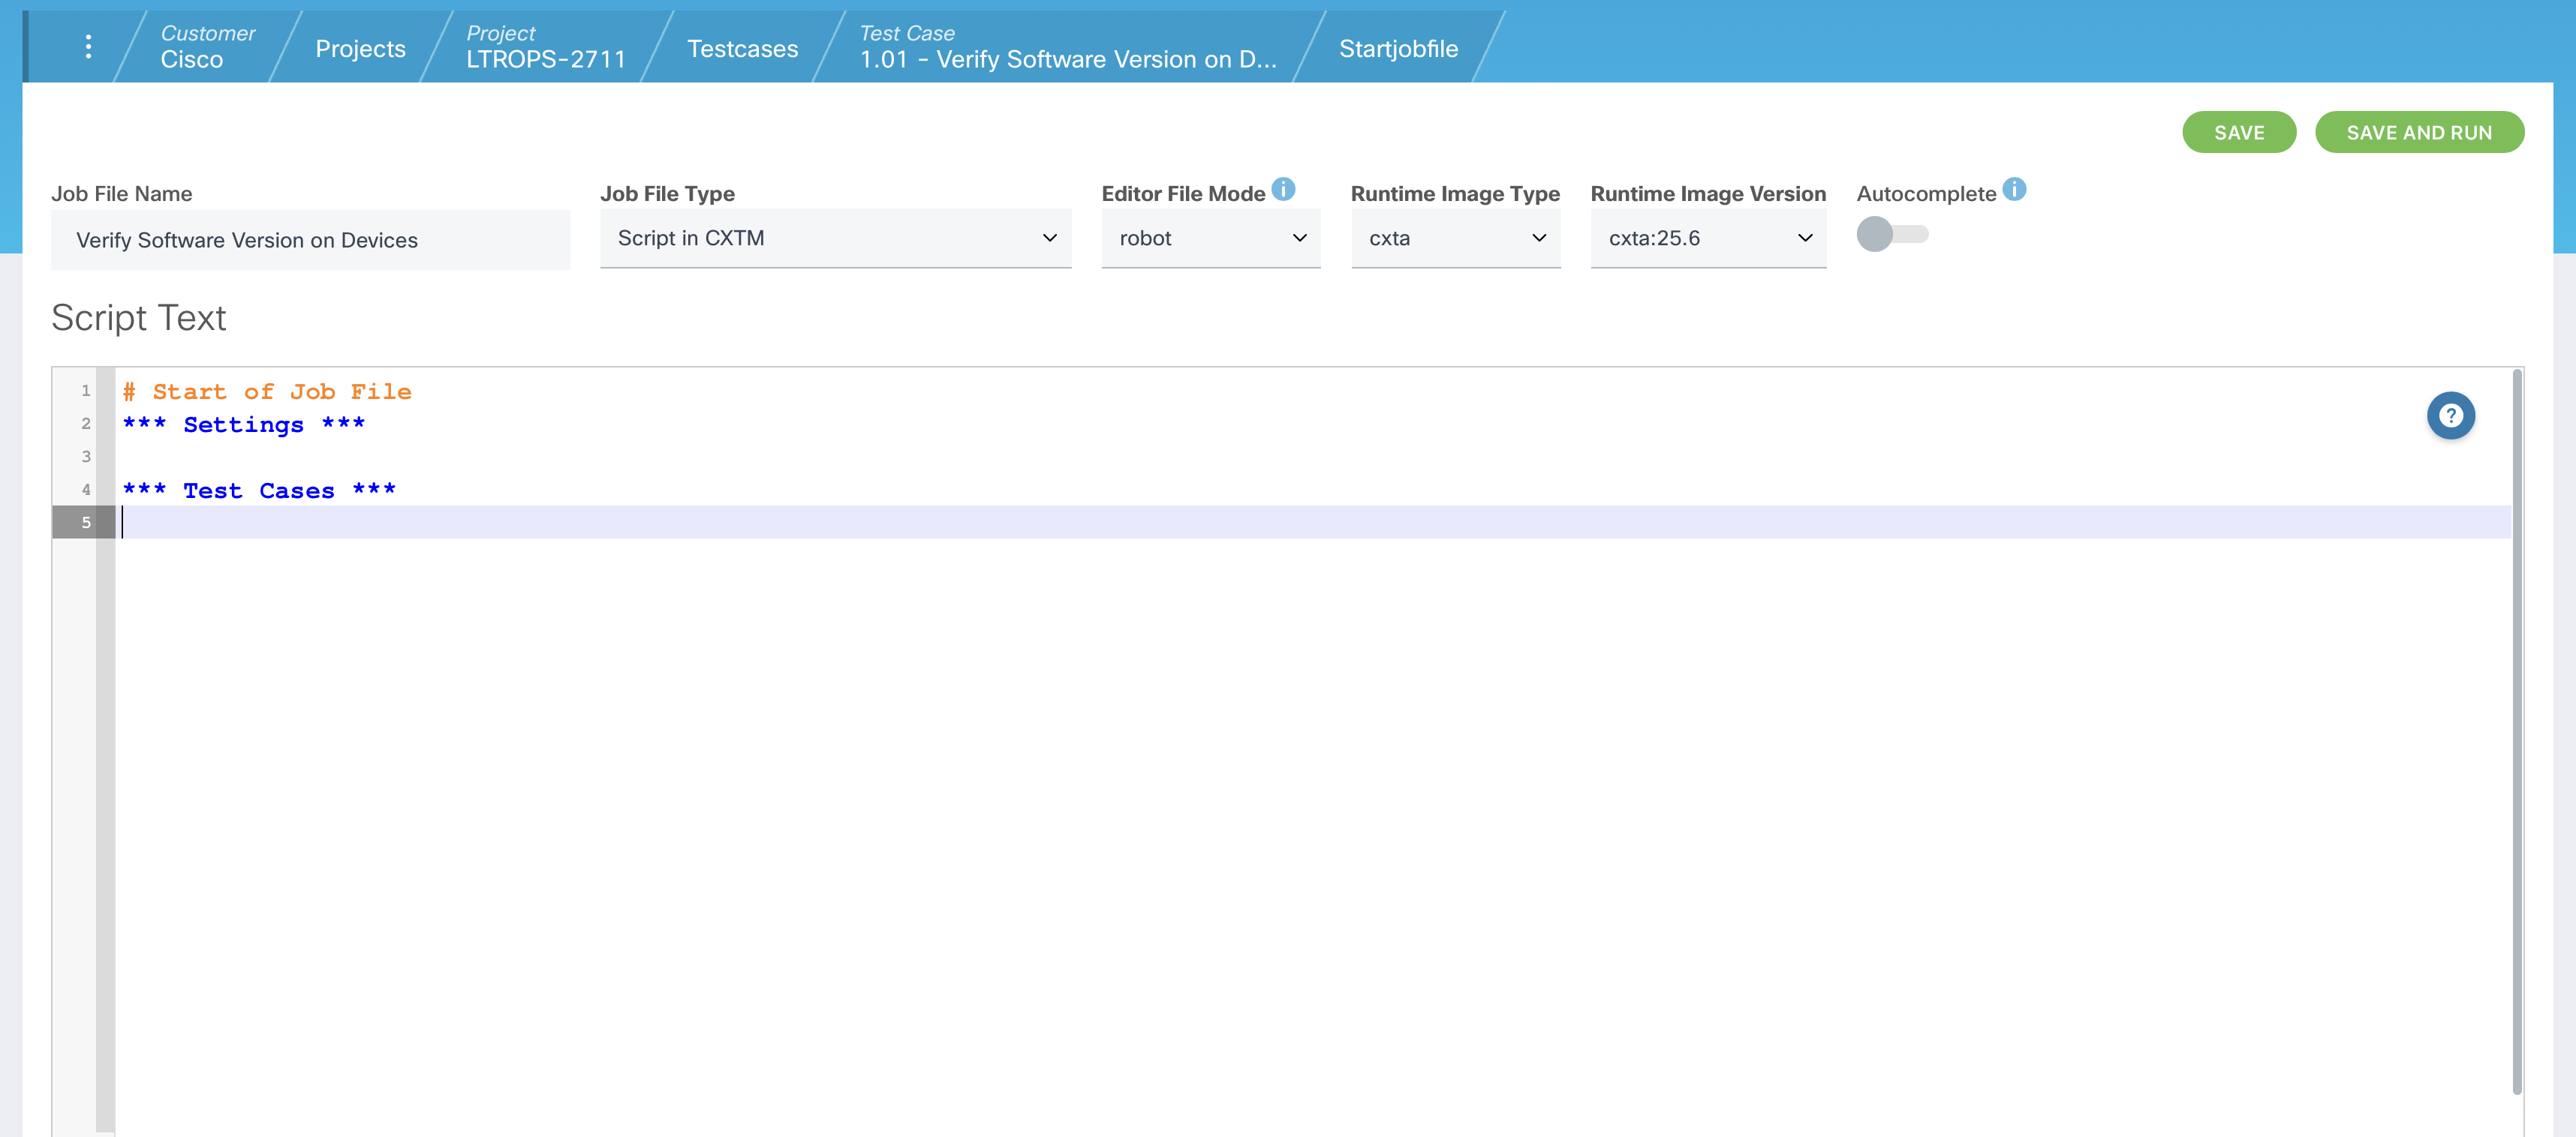This screenshot has height=1137, width=2576.
Task: Click the Autocomplete info icon
Action: [2014, 190]
